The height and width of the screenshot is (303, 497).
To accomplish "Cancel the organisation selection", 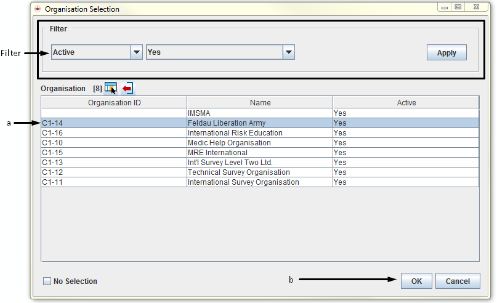I will click(457, 281).
